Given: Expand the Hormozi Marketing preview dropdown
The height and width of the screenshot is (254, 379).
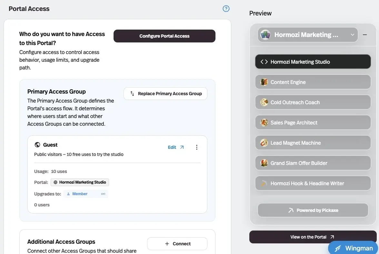Looking at the screenshot, I should click(308, 35).
